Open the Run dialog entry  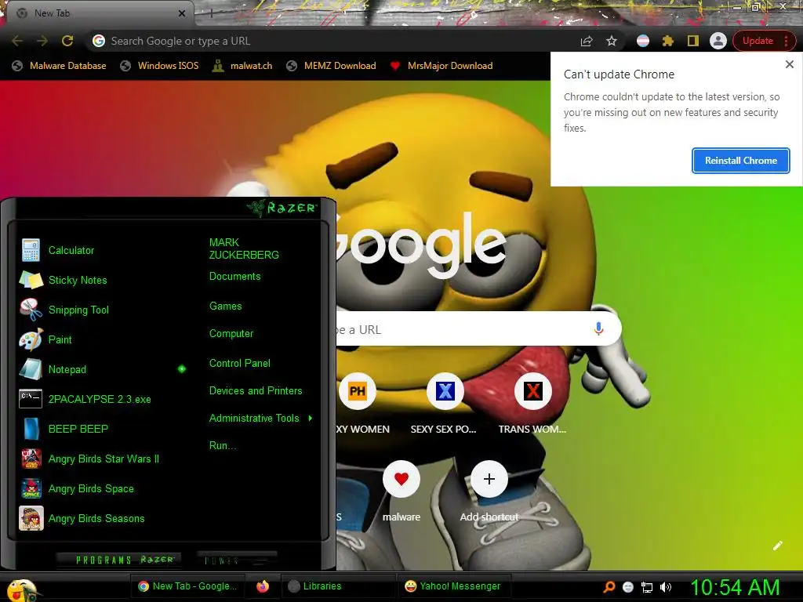[223, 446]
